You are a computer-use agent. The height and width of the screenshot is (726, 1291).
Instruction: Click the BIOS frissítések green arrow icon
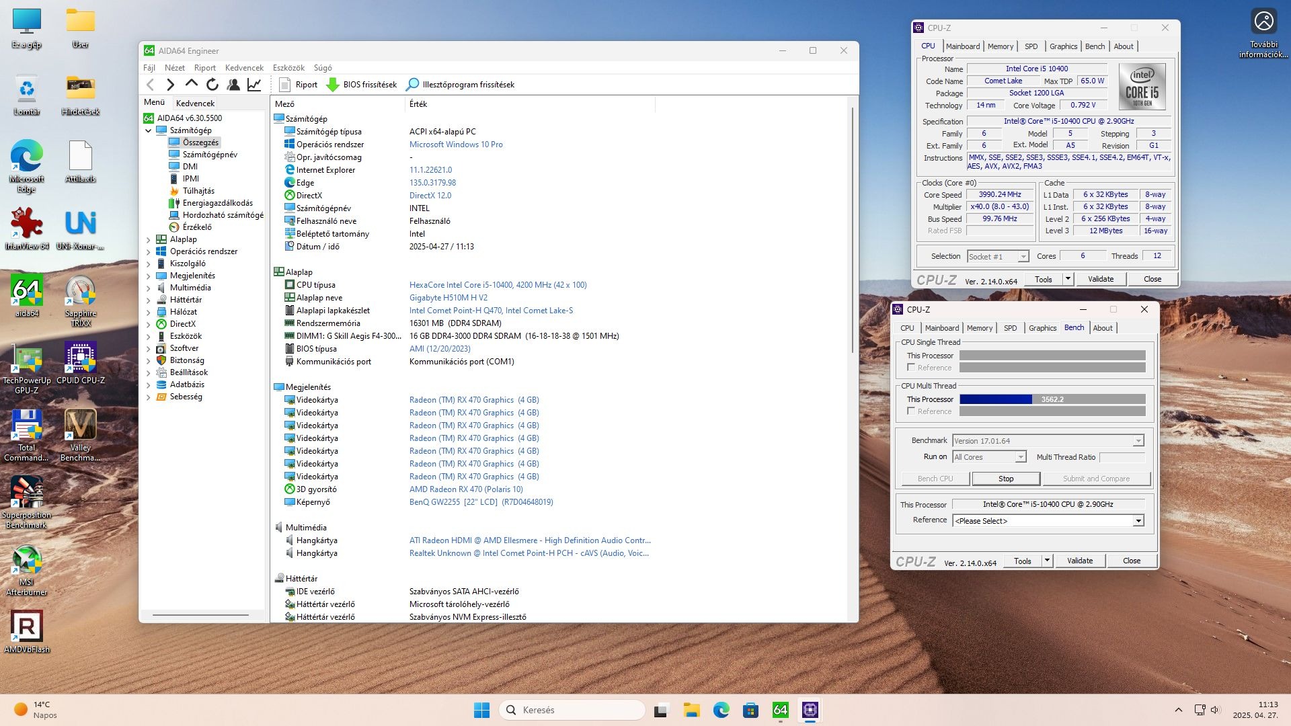pyautogui.click(x=332, y=85)
